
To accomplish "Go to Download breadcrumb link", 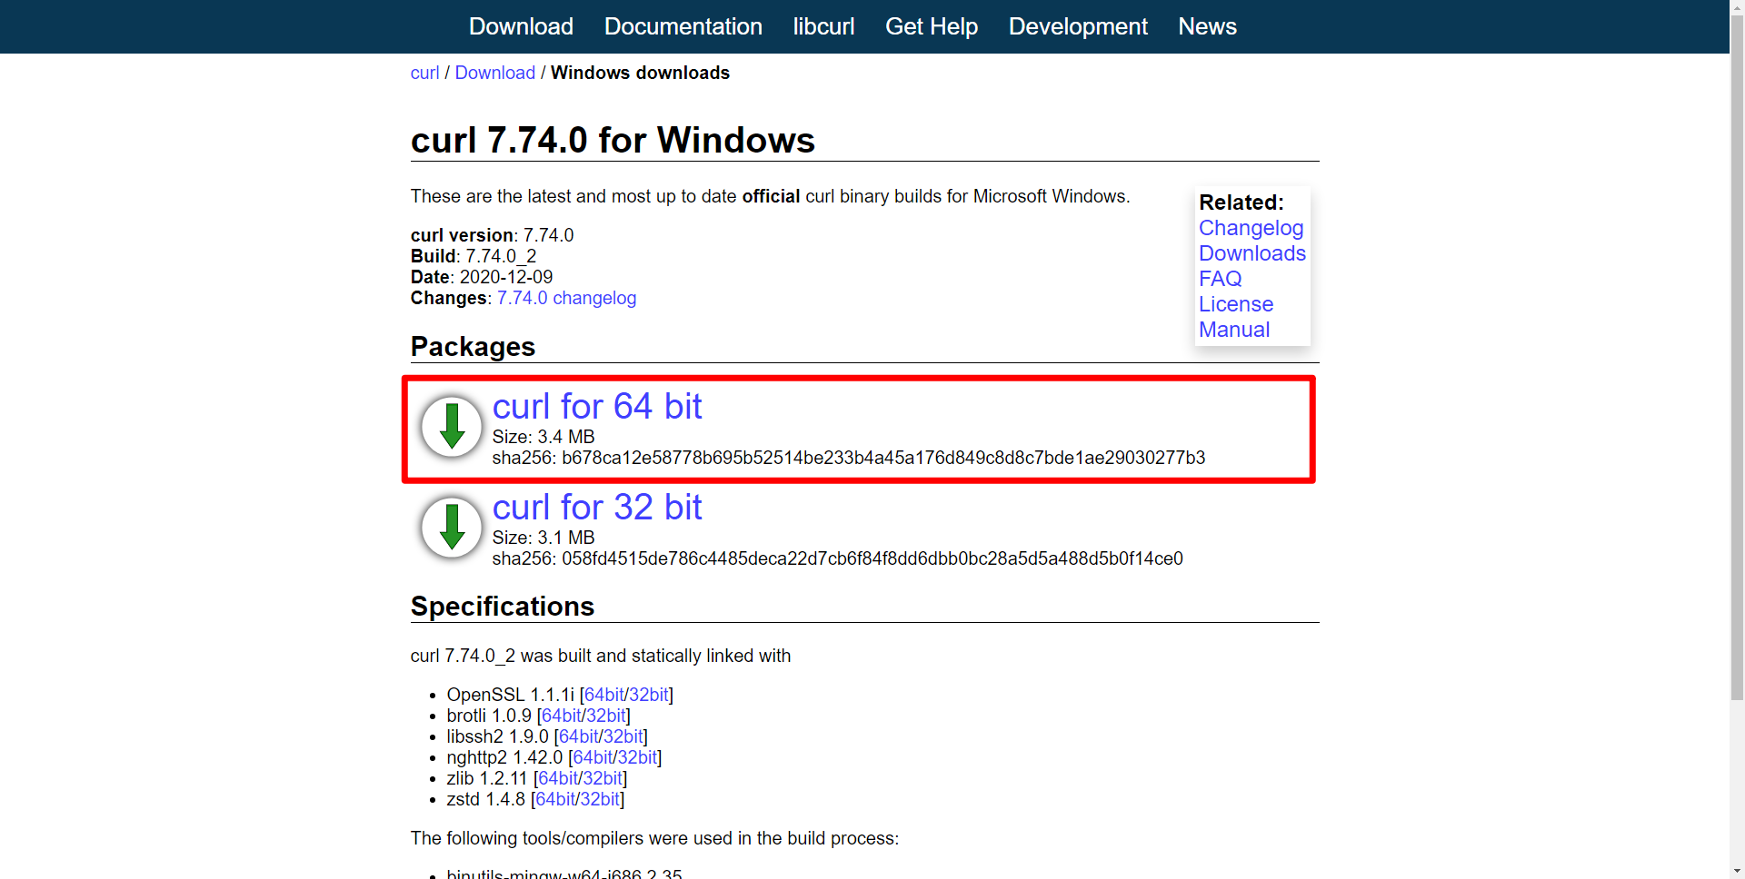I will point(495,73).
